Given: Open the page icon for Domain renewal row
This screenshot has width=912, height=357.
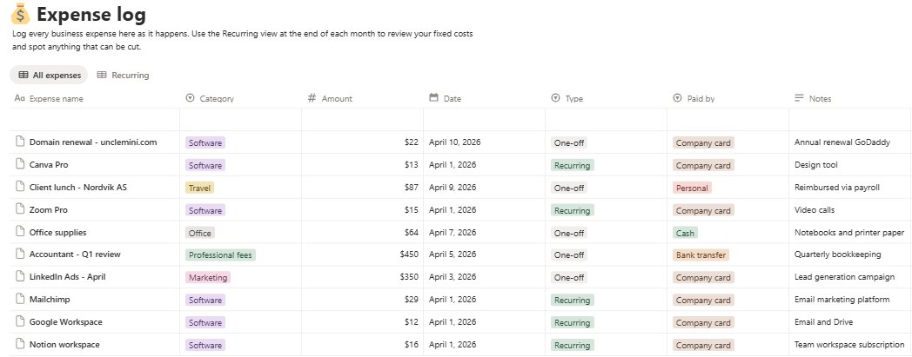Looking at the screenshot, I should click(x=20, y=142).
